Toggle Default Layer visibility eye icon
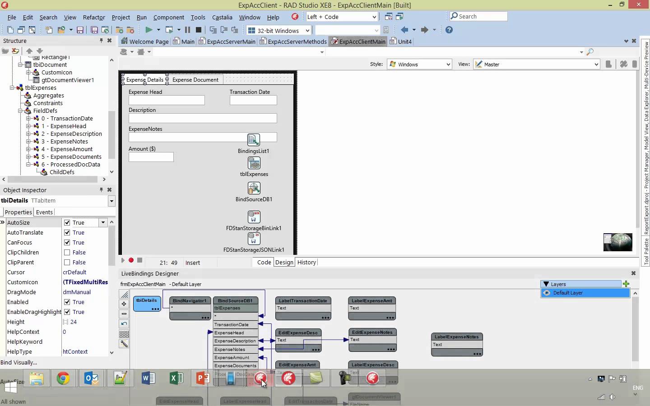 coord(547,293)
